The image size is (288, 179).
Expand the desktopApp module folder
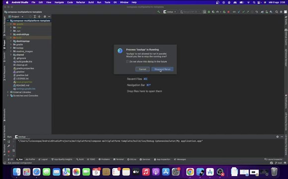pyautogui.click(x=11, y=41)
